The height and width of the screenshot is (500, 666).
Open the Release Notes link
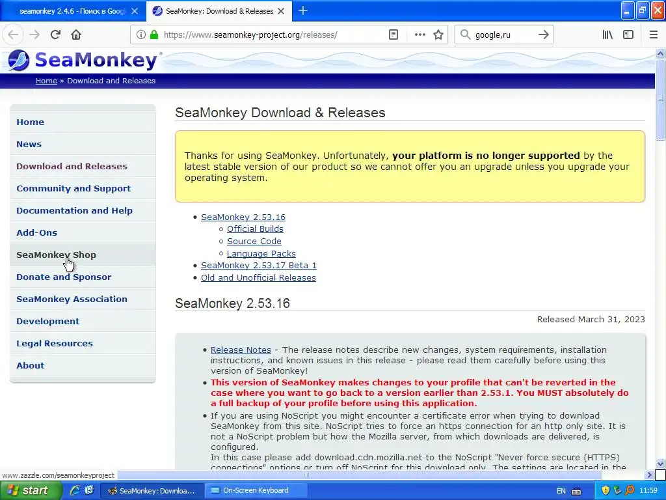241,350
